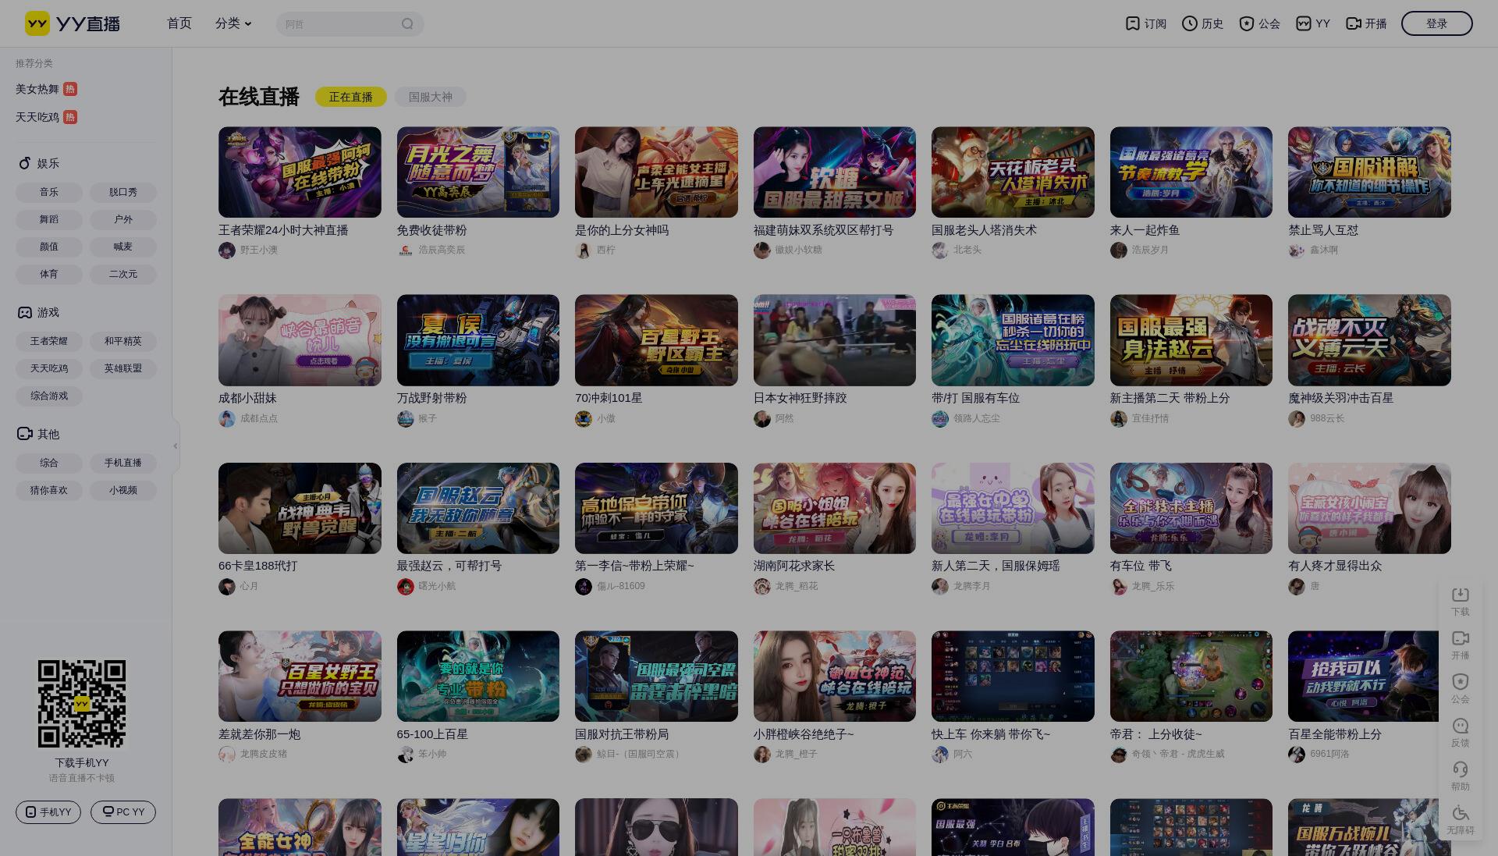Open stream title 湖南阿花求家长
This screenshot has height=856, width=1498.
click(793, 566)
